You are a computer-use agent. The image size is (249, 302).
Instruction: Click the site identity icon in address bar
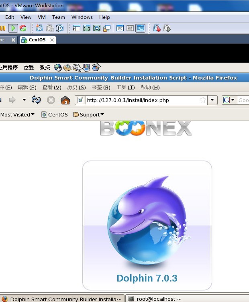[x=80, y=100]
